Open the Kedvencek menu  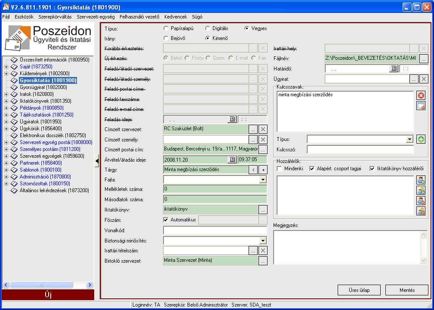tap(175, 17)
